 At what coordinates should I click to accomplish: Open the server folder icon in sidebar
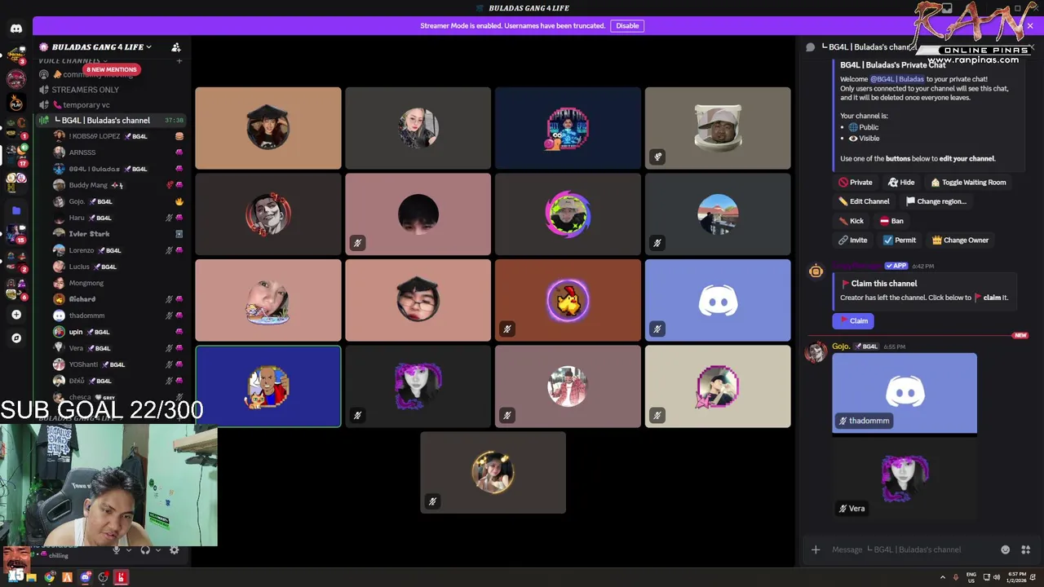point(16,210)
